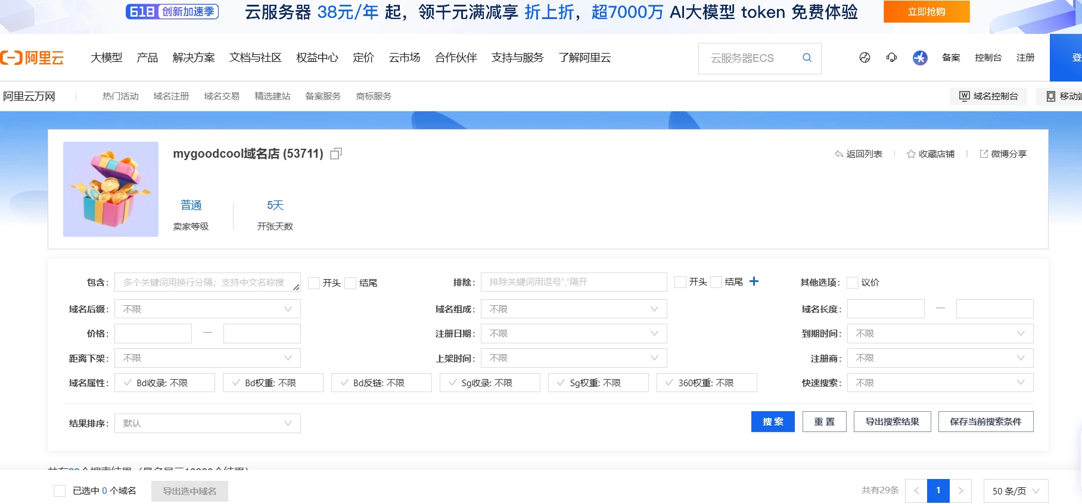
Task: Click the plus icon to add exclusion
Action: [754, 281]
